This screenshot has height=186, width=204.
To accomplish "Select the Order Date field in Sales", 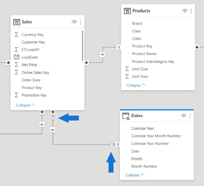I will coord(31,80).
